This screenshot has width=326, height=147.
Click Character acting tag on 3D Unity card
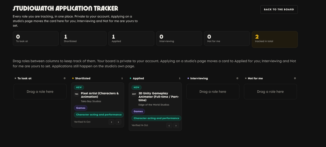(156, 118)
